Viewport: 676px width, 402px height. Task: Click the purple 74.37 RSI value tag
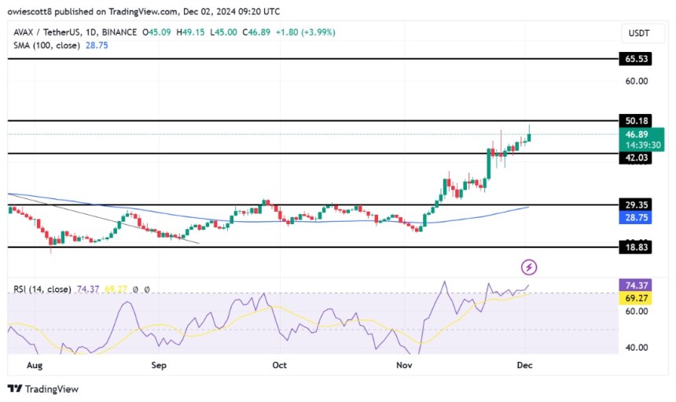point(635,285)
